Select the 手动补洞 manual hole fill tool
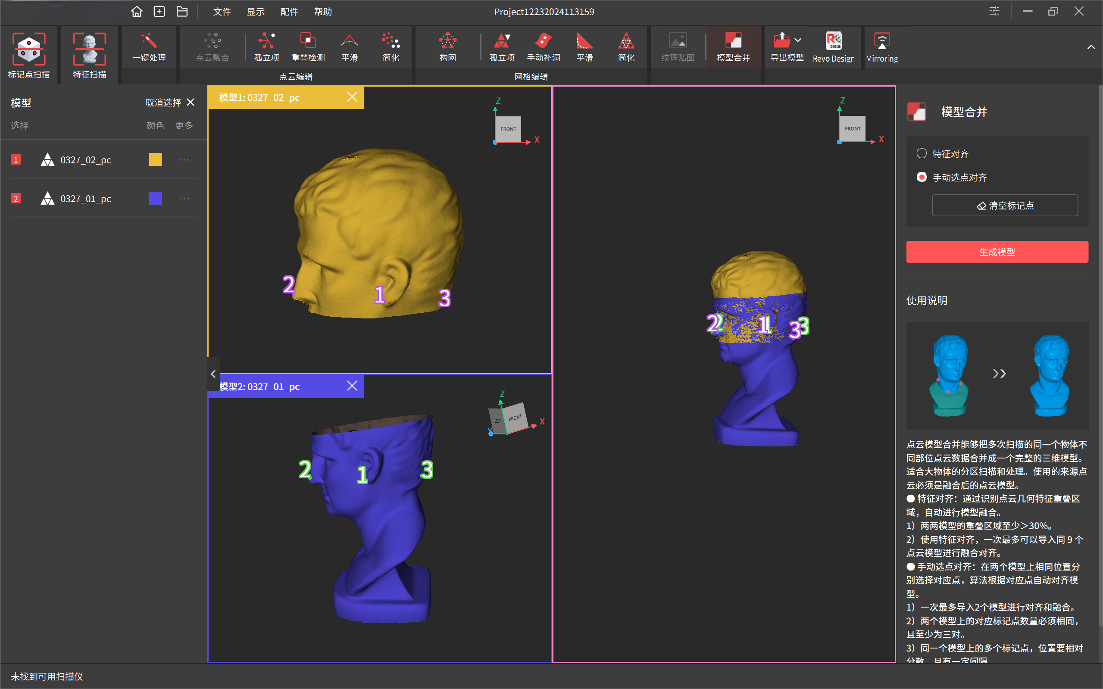The height and width of the screenshot is (689, 1103). click(x=543, y=47)
